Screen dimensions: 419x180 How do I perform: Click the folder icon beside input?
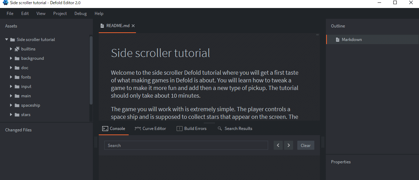click(17, 87)
